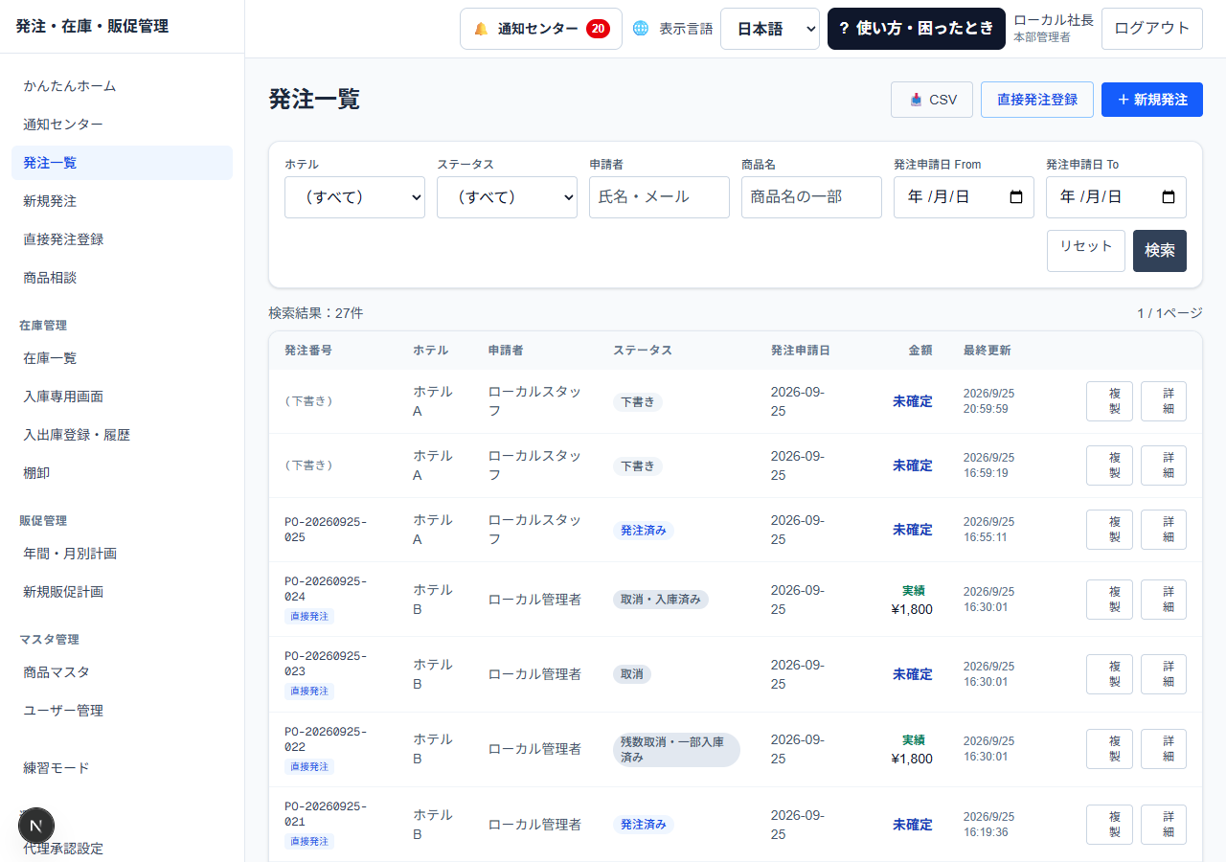
Task: Click 複製 for PO-20260925-021
Action: point(1109,825)
